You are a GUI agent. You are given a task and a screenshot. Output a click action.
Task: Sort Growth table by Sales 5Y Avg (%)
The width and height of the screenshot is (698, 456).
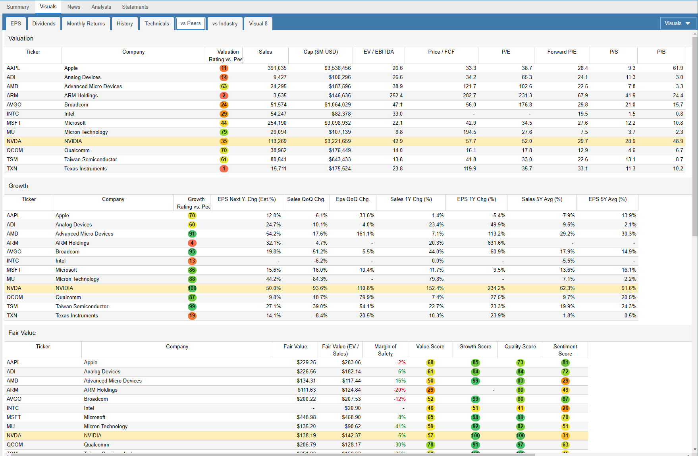point(542,199)
